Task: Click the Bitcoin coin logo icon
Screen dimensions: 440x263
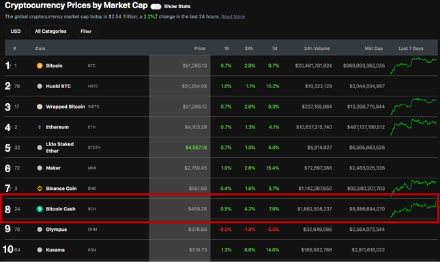Action: 40,66
